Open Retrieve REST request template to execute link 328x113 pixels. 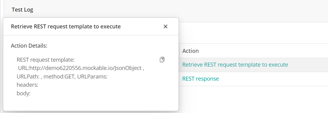pos(235,65)
